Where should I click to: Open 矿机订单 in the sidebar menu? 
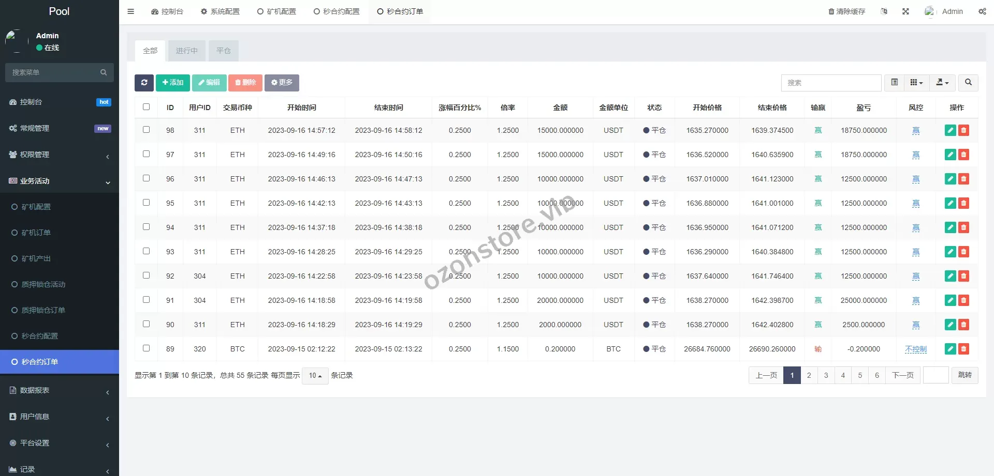coord(36,233)
